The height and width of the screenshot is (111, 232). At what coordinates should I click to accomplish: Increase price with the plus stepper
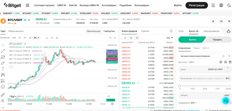pos(228,68)
